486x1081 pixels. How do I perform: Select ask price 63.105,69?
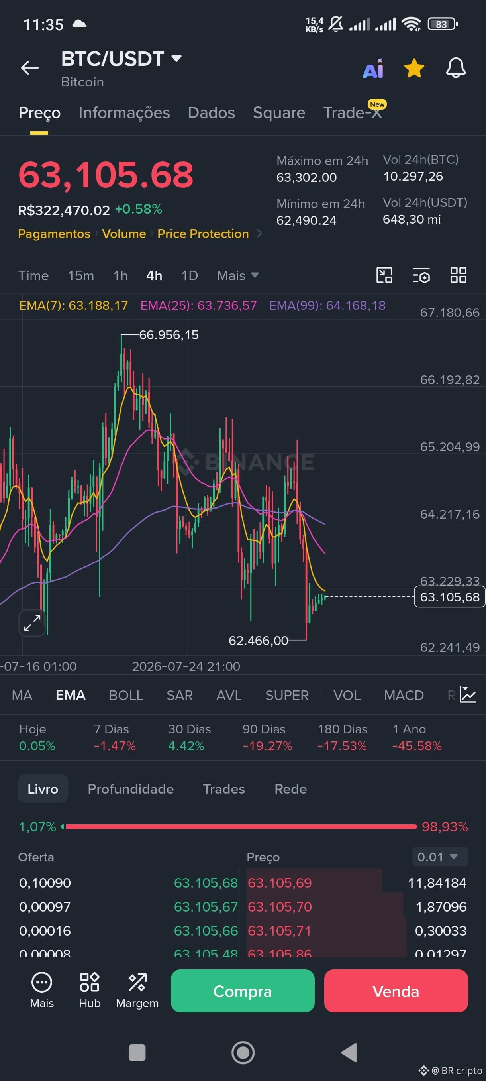[280, 883]
